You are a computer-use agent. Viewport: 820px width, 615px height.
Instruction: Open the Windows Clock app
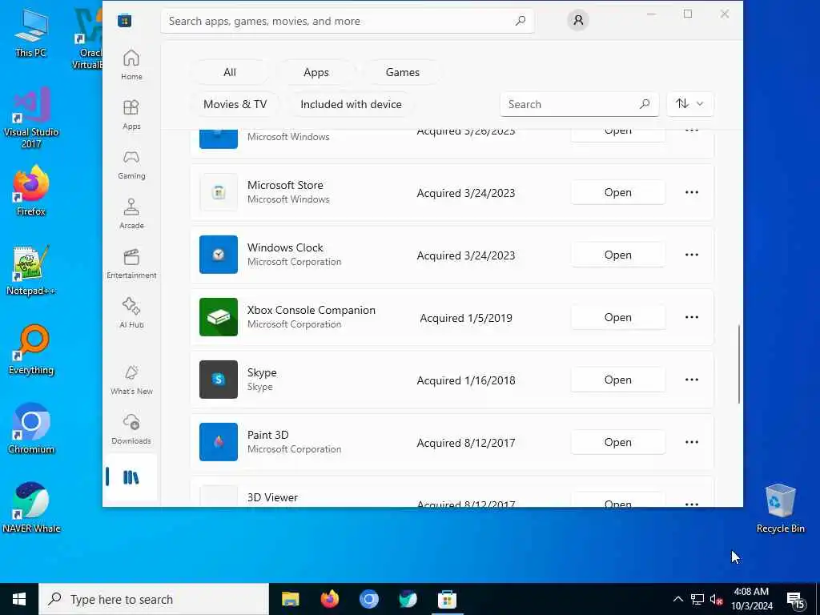[x=617, y=255]
